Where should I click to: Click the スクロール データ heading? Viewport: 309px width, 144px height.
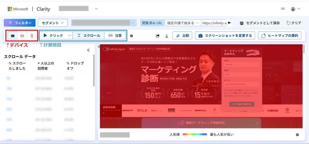coord(20,56)
